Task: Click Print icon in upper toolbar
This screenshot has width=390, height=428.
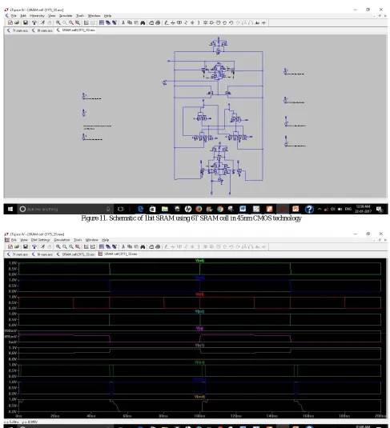Action: point(158,22)
